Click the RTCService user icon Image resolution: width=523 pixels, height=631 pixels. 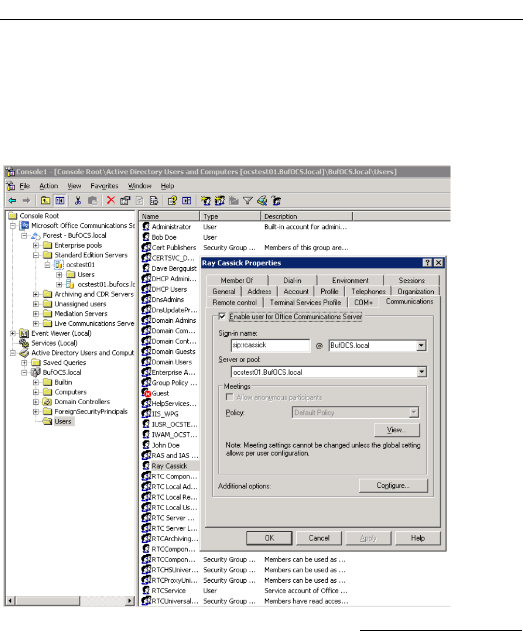pyautogui.click(x=146, y=591)
